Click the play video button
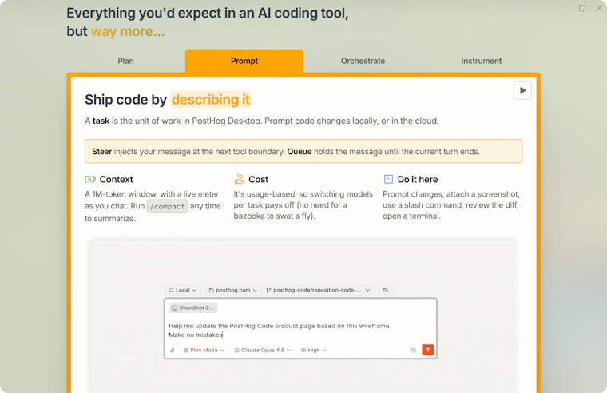 click(522, 90)
